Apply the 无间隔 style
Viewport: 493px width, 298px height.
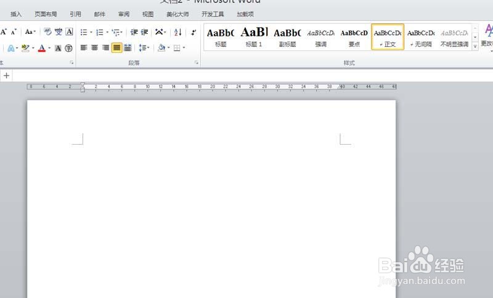[421, 37]
